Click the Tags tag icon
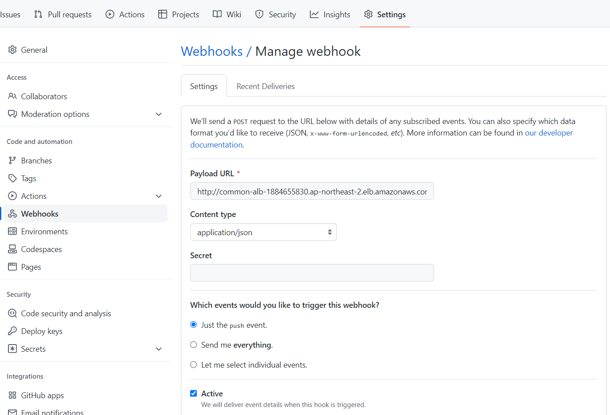 click(x=12, y=178)
